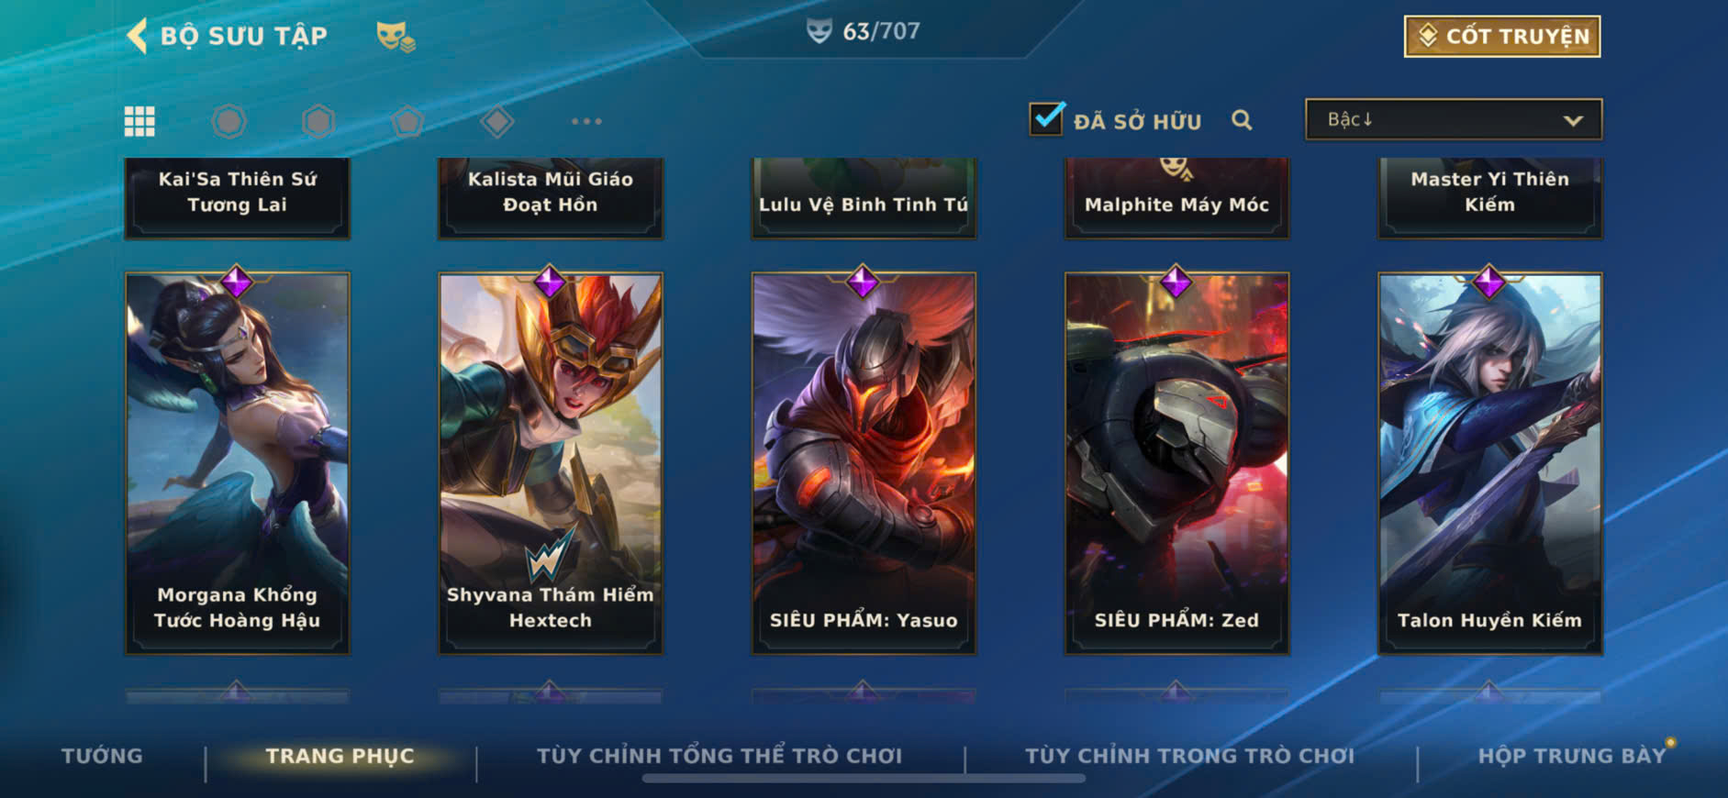Open the masks and coins icon

396,37
